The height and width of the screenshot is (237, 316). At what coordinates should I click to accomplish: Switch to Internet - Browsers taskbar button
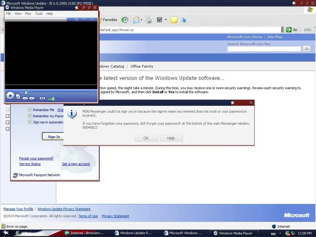pyautogui.click(x=84, y=233)
